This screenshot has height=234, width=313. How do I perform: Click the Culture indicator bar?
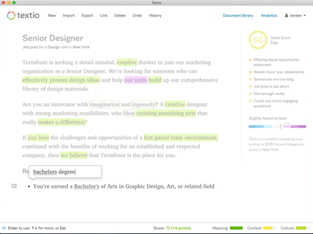click(303, 228)
